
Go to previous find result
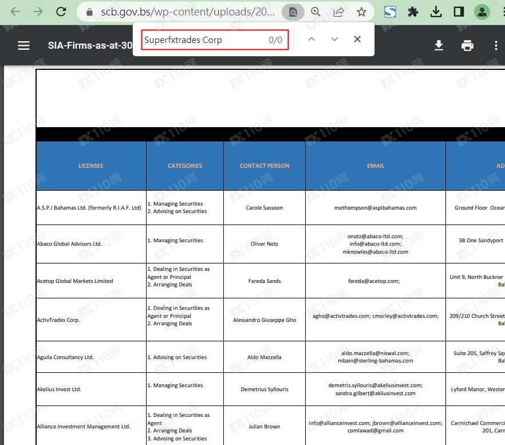tap(311, 40)
